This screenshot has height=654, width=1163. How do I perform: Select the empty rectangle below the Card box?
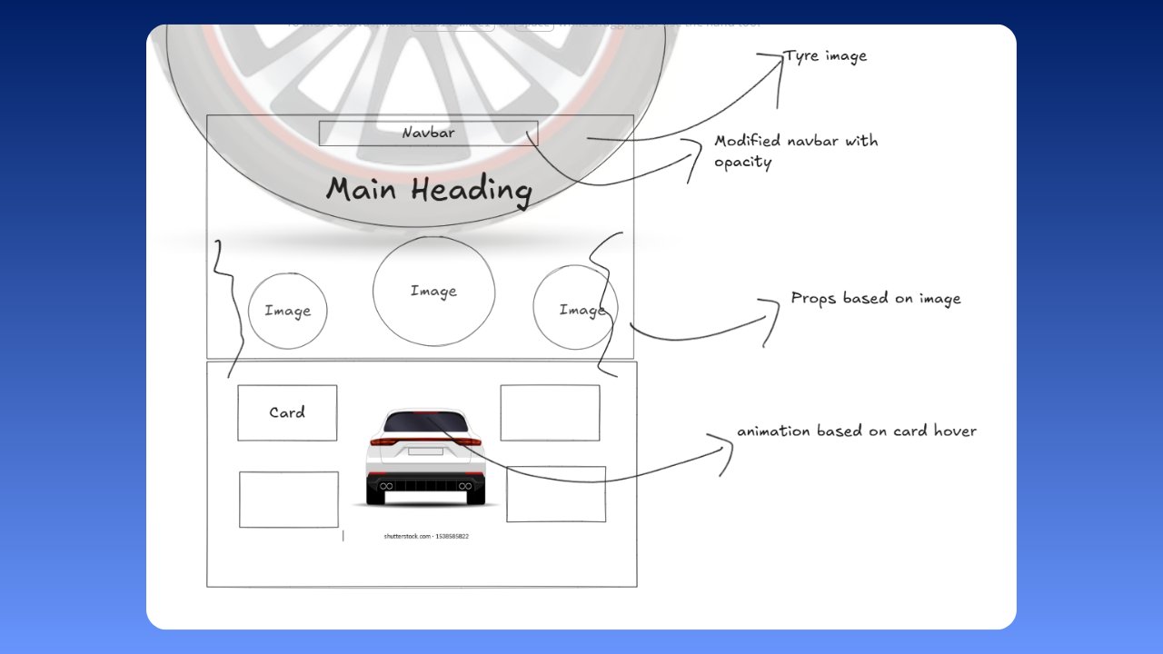[x=289, y=500]
